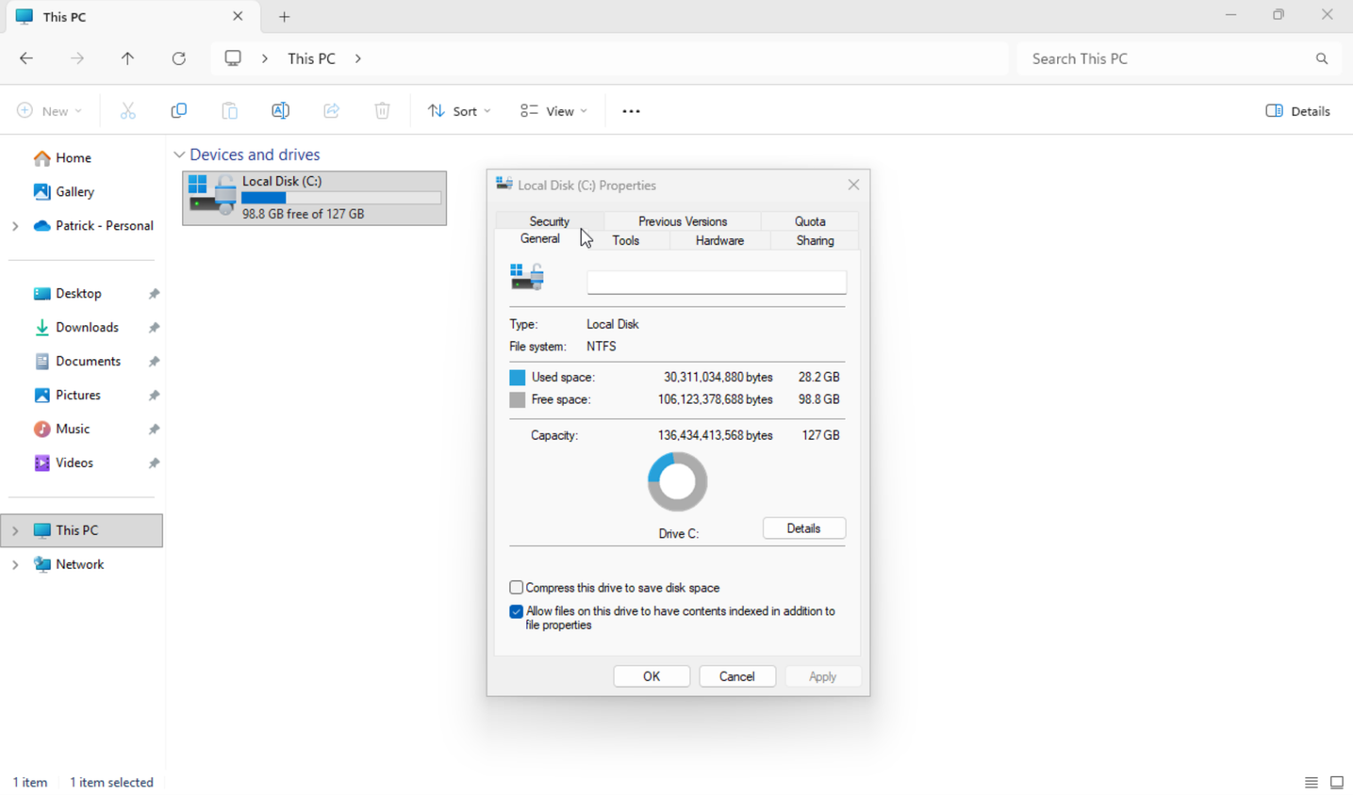The image size is (1353, 795).
Task: Click the Rename icon in the toolbar
Action: (280, 111)
